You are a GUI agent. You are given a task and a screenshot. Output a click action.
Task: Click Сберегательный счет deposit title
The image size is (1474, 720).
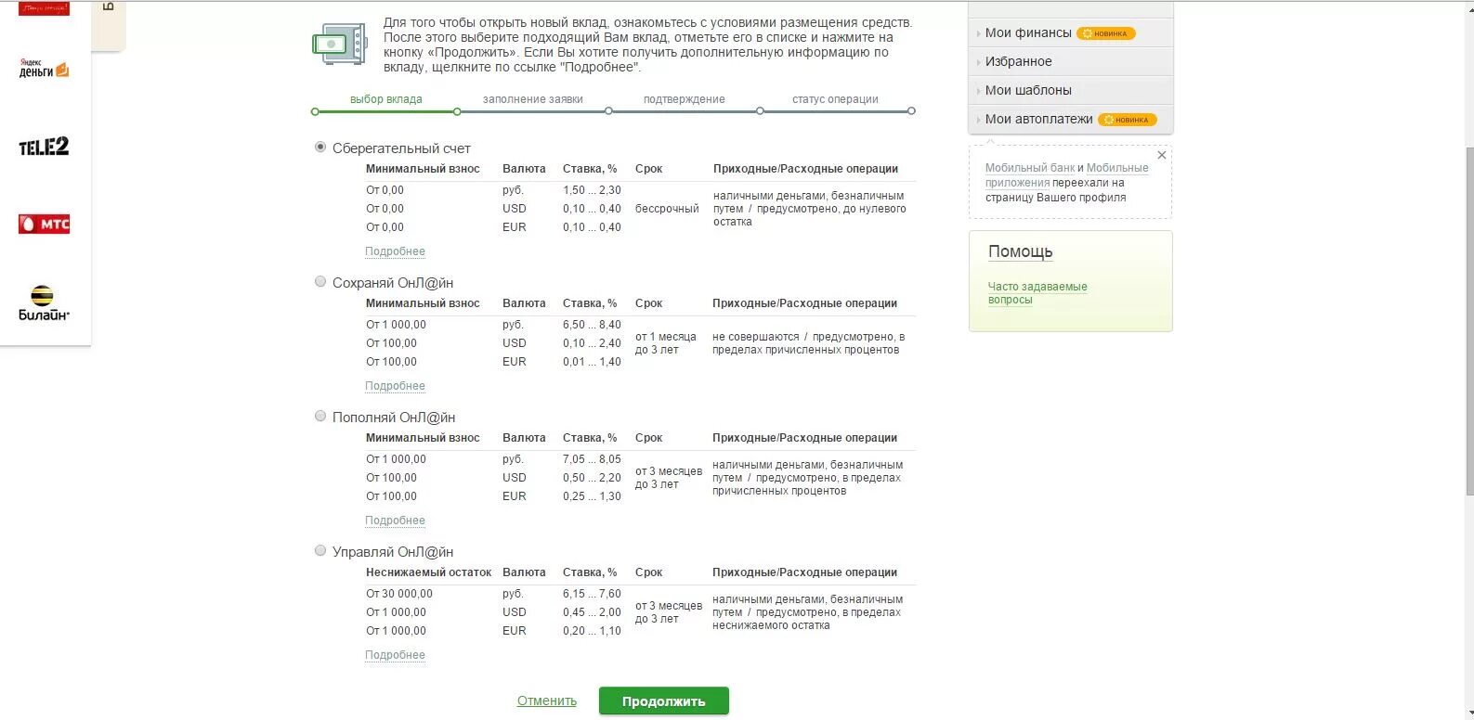[401, 148]
